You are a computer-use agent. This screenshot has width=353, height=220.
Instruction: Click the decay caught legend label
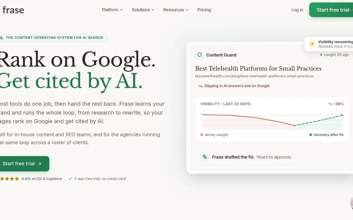coord(216,135)
